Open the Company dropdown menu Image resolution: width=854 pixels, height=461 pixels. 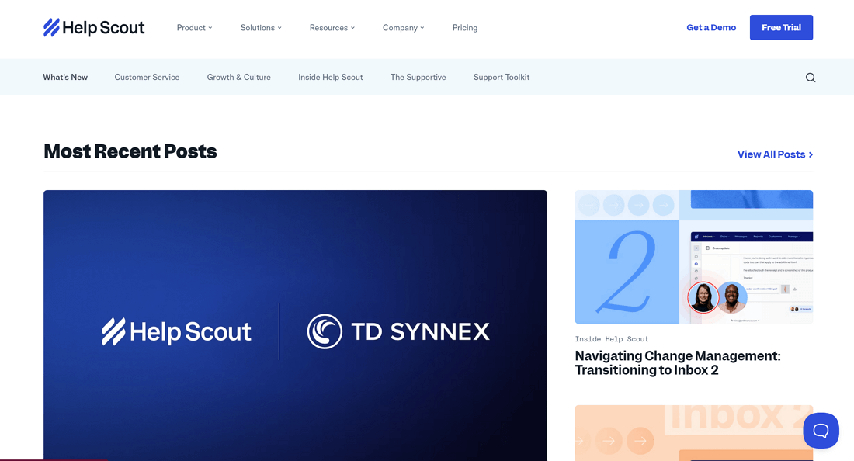403,28
